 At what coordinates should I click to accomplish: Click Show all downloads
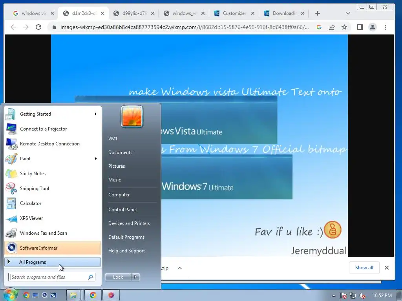[364, 268]
